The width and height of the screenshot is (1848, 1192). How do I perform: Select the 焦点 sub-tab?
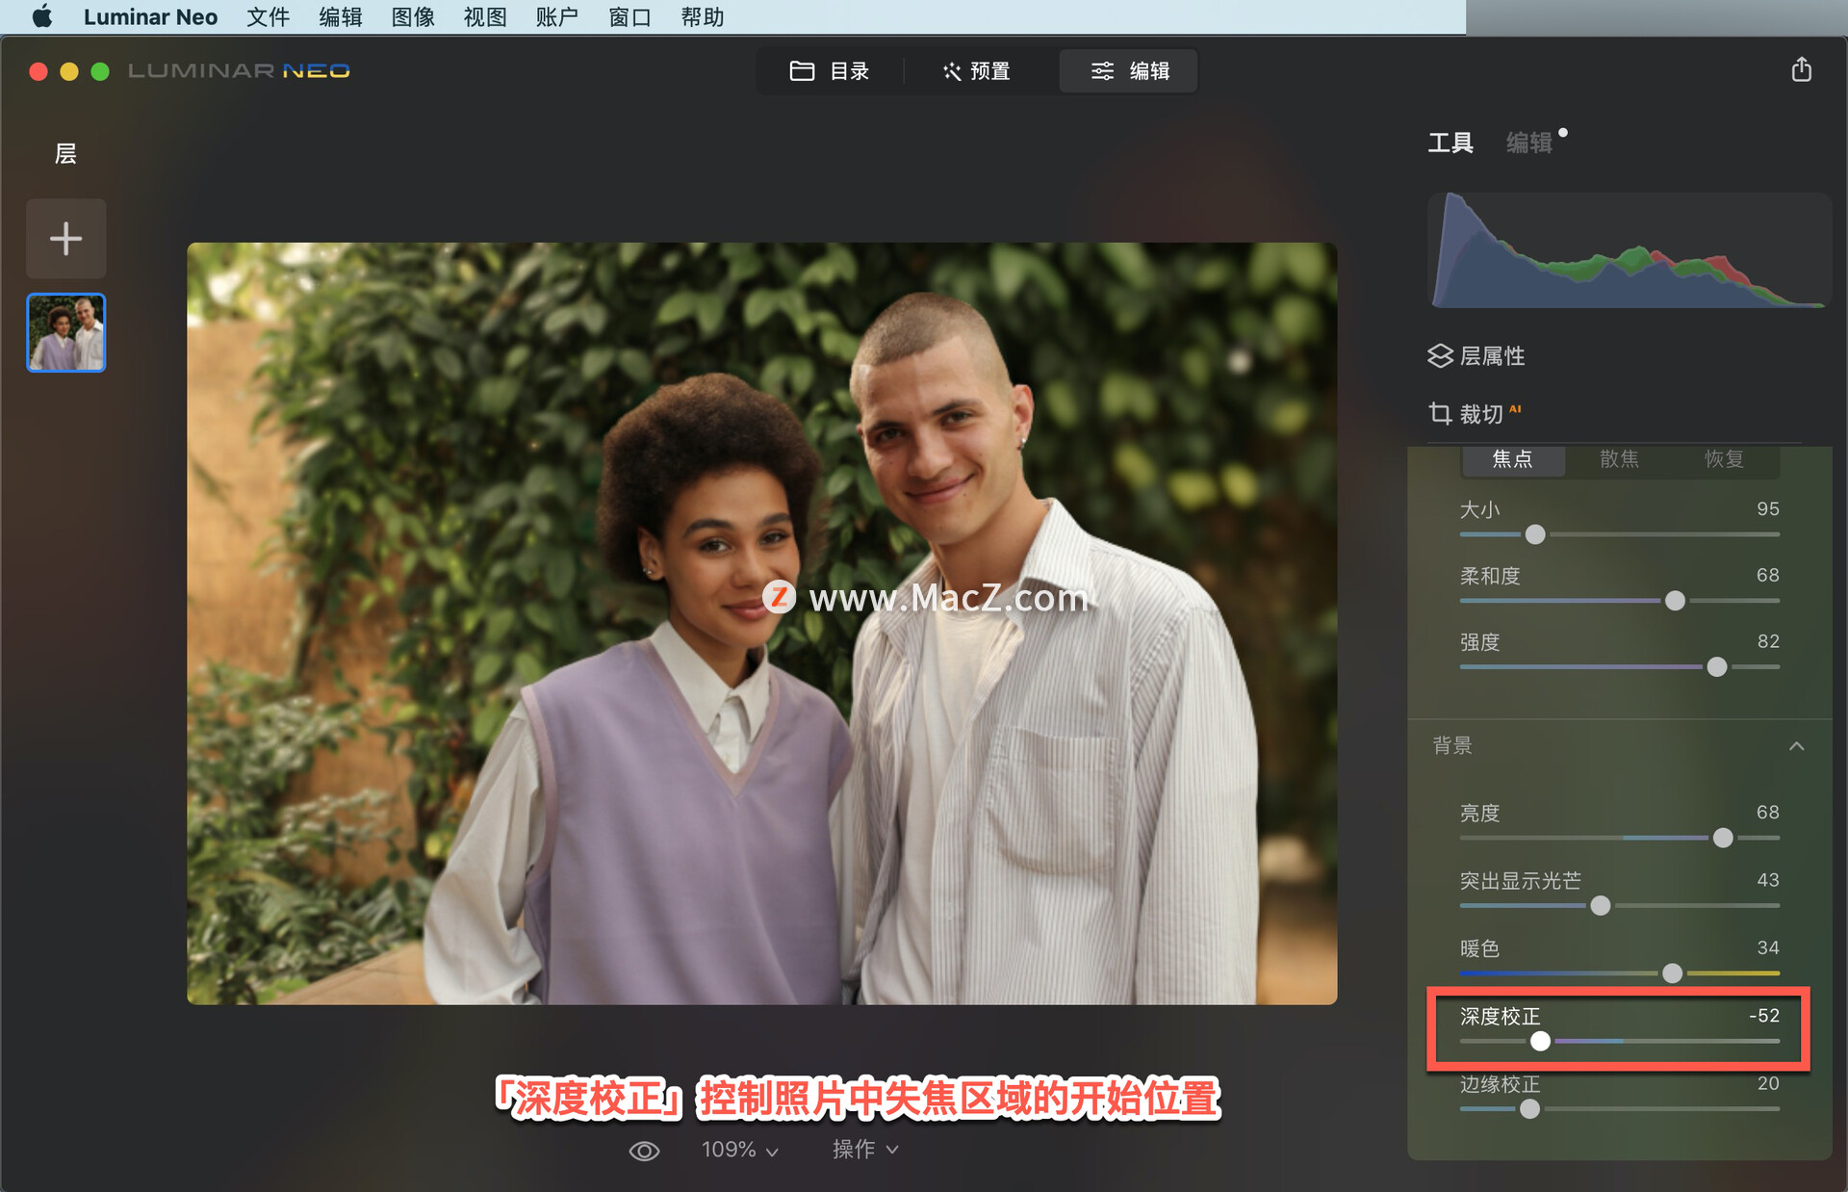pyautogui.click(x=1512, y=458)
